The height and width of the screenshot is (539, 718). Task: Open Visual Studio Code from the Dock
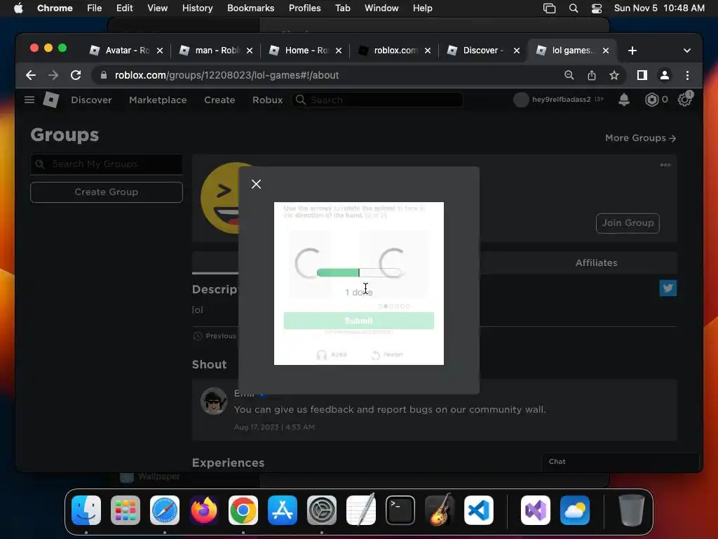[478, 510]
